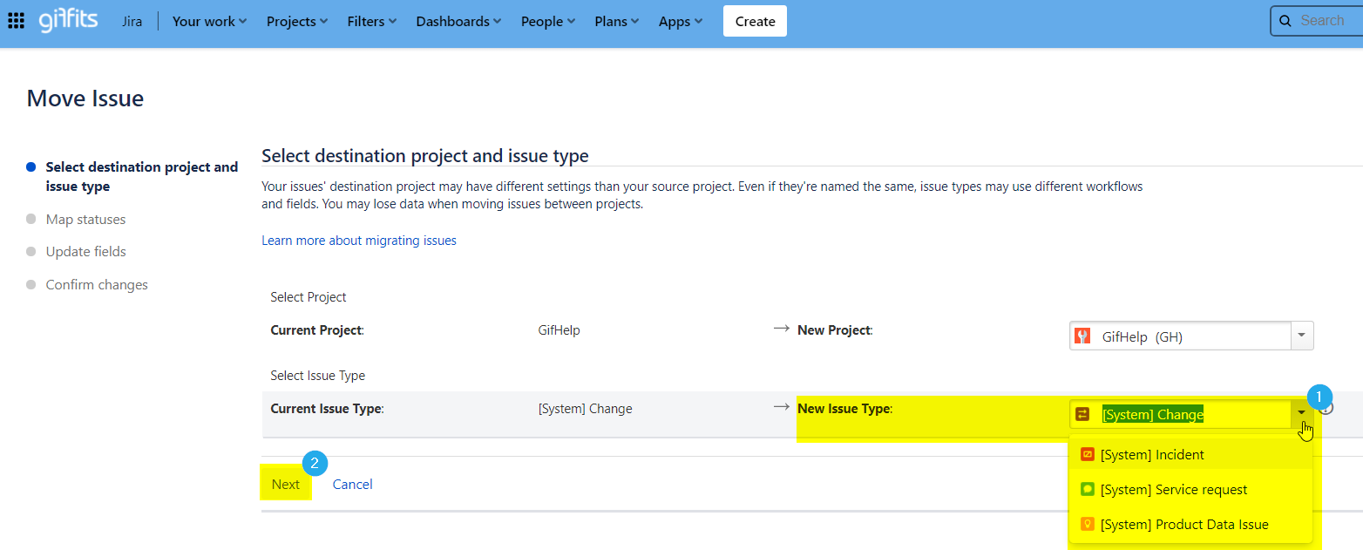Open the People menu
1363x550 pixels.
click(x=548, y=22)
